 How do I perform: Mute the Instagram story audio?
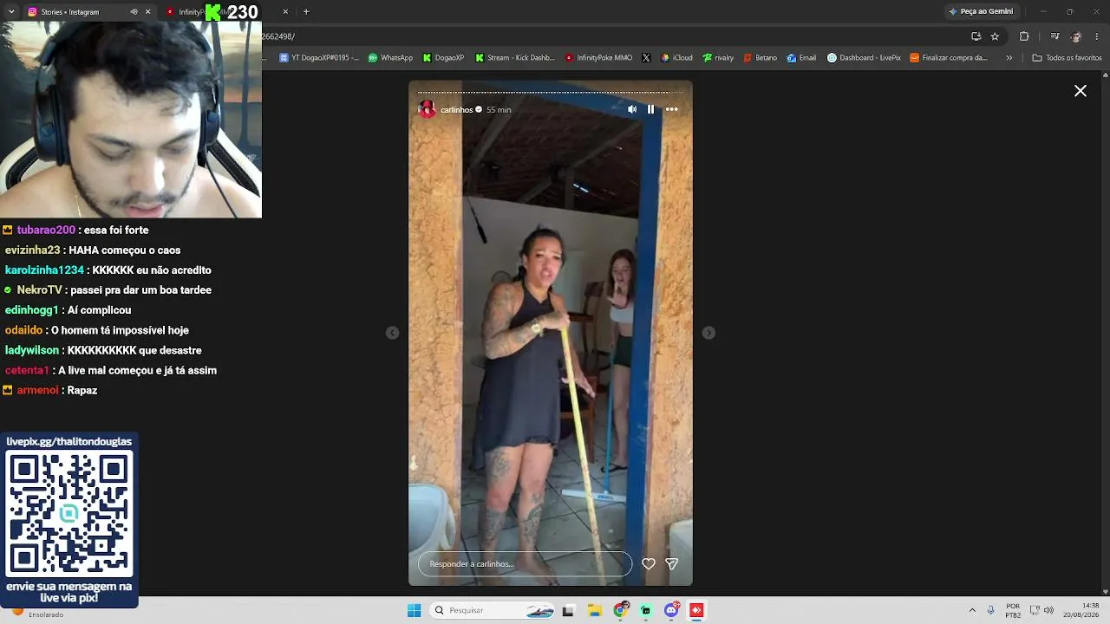(x=632, y=109)
